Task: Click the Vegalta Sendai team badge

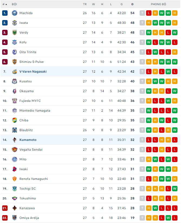Action: [x=15, y=150]
